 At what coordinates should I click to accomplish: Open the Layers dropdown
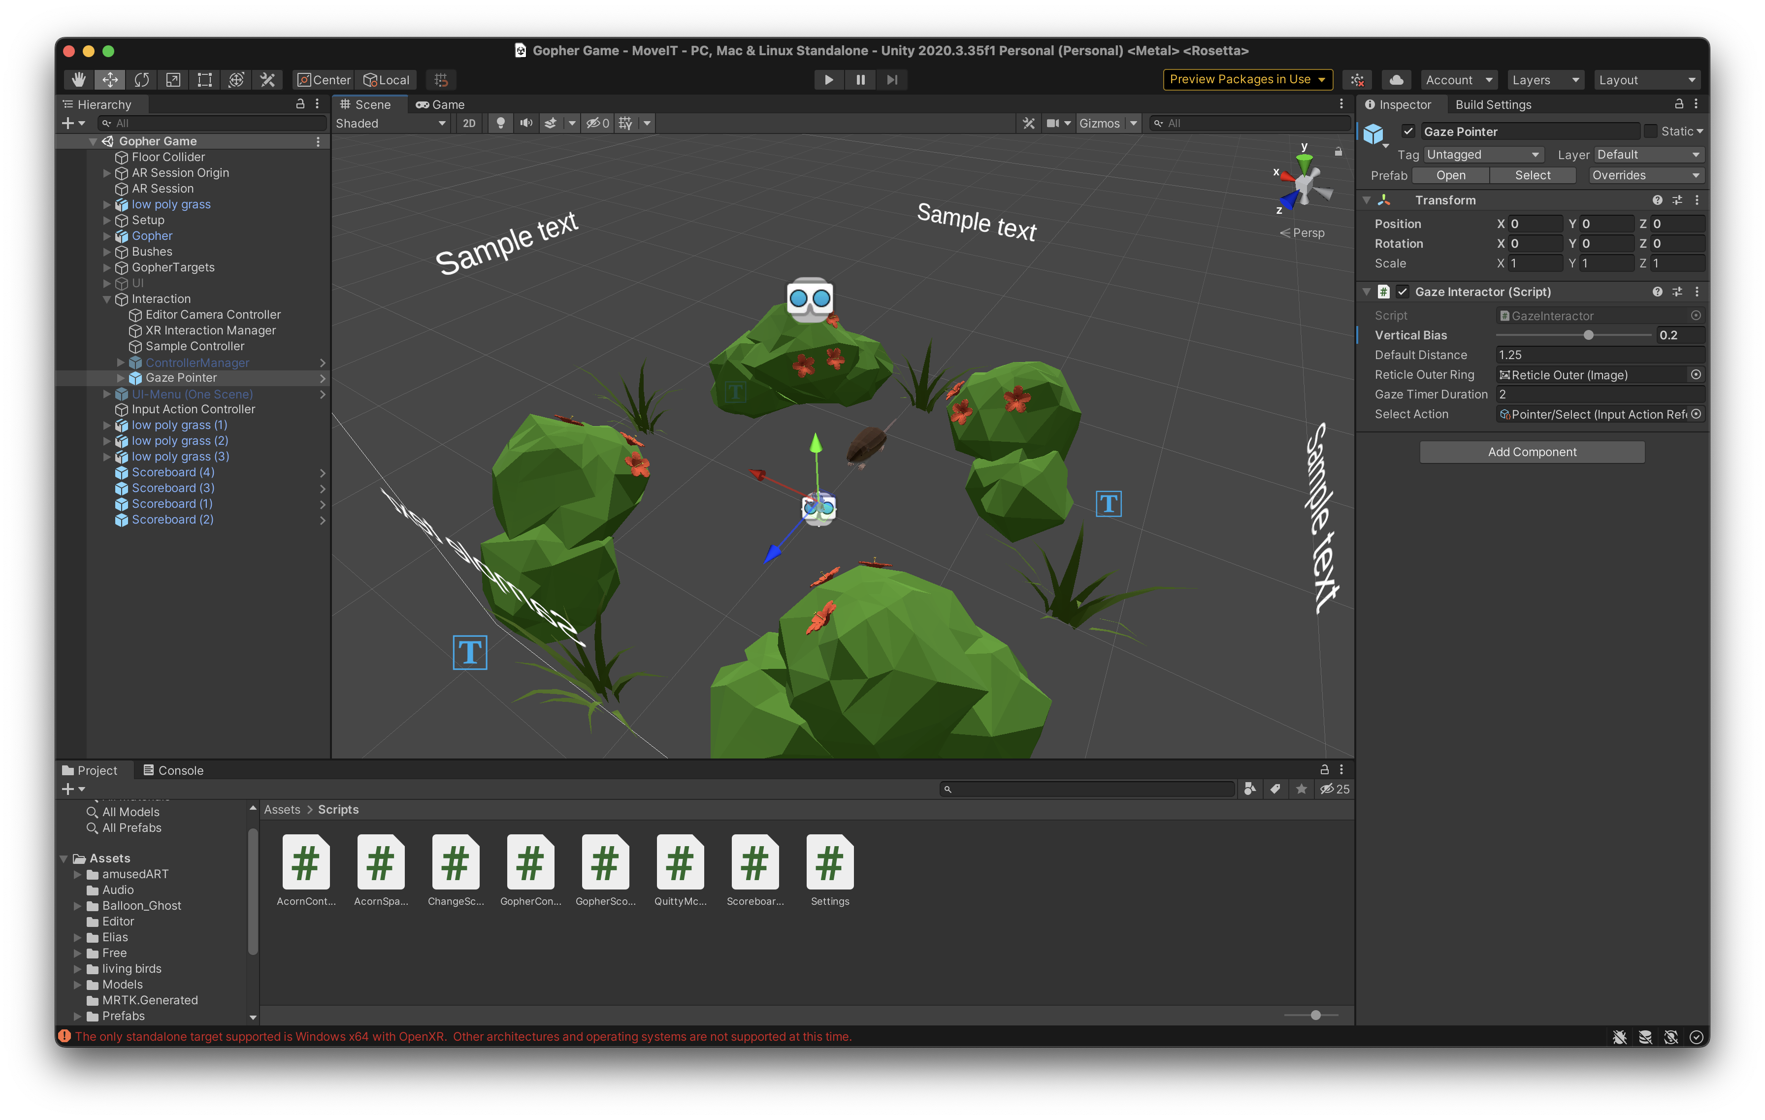[x=1544, y=80]
